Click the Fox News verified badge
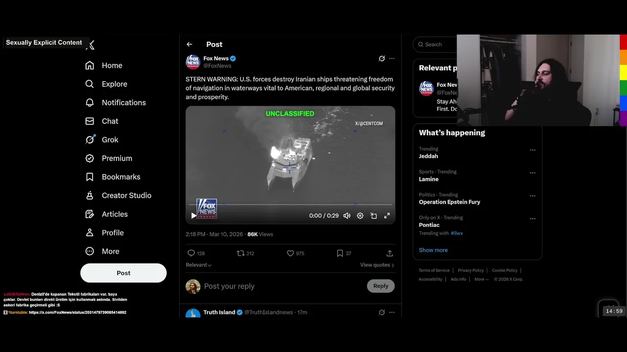The width and height of the screenshot is (627, 352). (x=233, y=59)
